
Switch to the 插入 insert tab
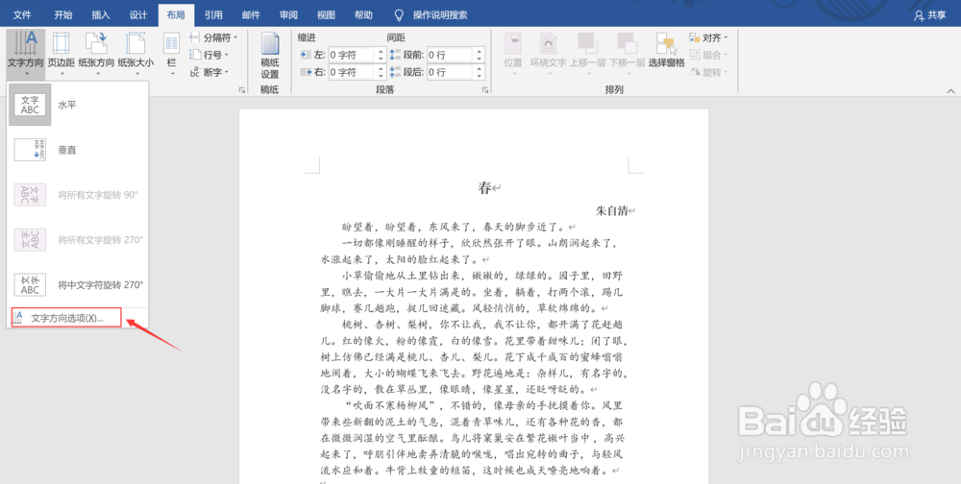pyautogui.click(x=101, y=14)
